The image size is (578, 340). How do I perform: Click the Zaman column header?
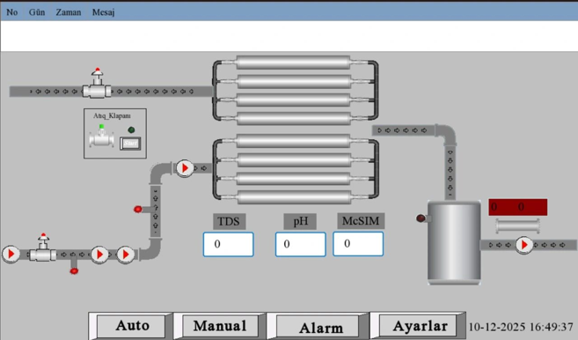tap(69, 12)
